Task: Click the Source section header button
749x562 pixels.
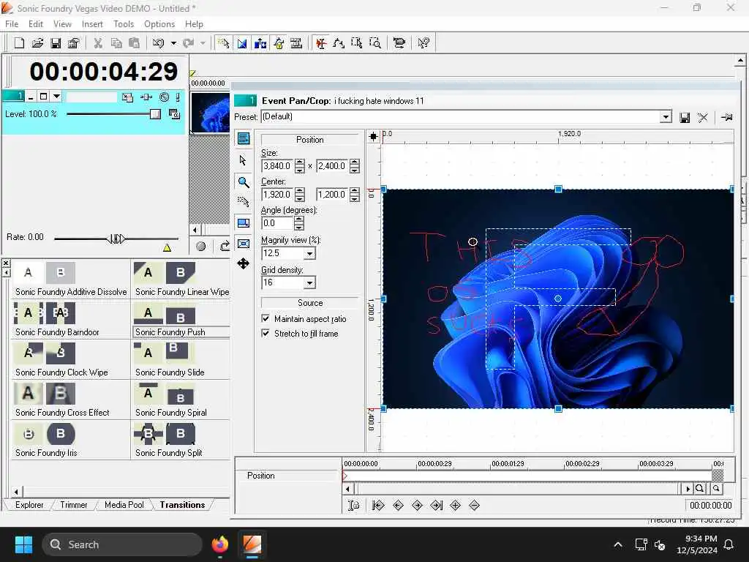Action: pos(310,303)
